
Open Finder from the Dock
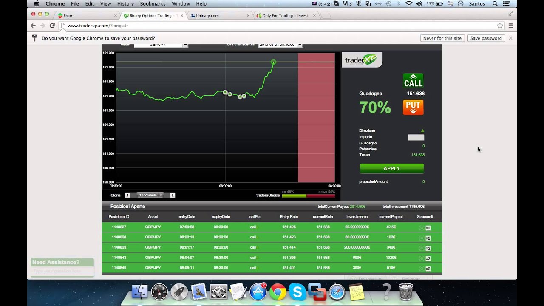[140, 292]
